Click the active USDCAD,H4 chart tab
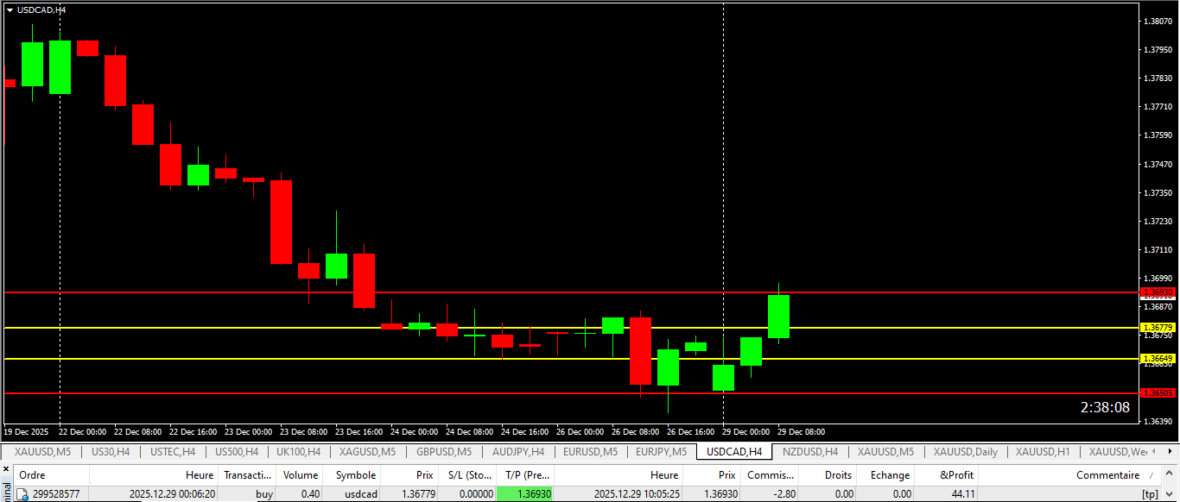Screen dimensions: 1180x502 point(733,451)
